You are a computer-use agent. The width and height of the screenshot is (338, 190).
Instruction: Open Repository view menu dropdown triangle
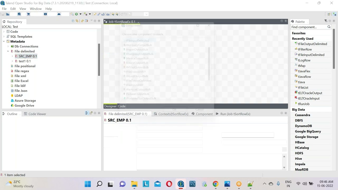pyautogui.click(x=91, y=21)
